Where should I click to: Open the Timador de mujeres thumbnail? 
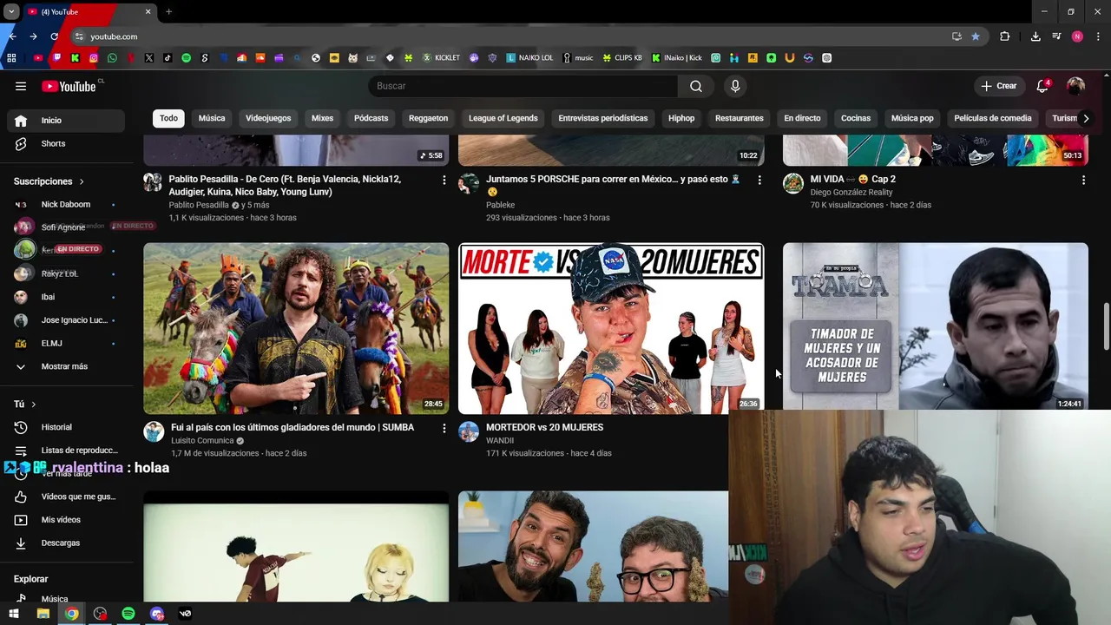936,326
